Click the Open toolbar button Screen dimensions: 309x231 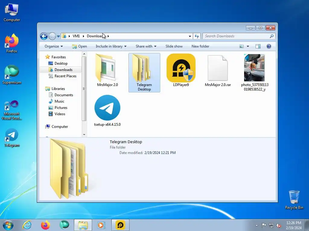click(x=79, y=46)
